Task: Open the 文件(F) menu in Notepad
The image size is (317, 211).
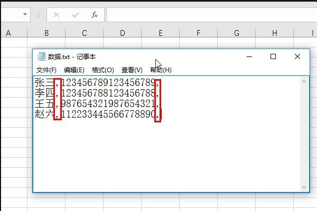Action: click(46, 70)
